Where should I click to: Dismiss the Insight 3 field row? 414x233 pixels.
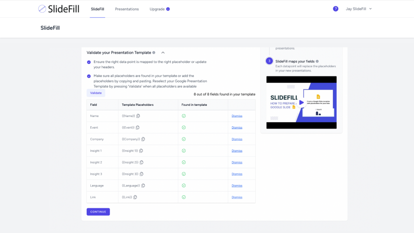237,174
